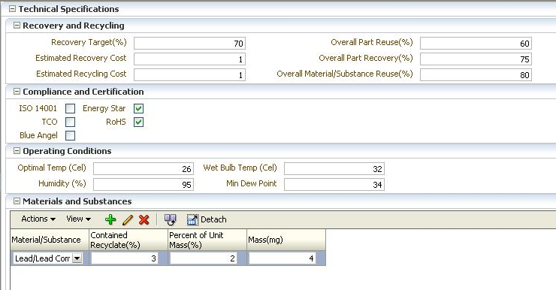
Task: Click the Contained Recyclate(%) column header
Action: pyautogui.click(x=128, y=240)
